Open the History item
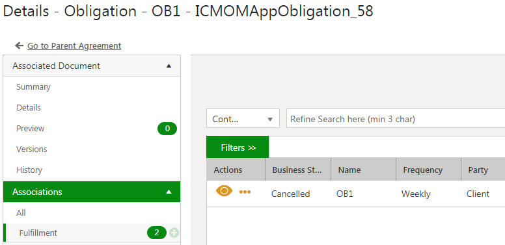 click(29, 170)
